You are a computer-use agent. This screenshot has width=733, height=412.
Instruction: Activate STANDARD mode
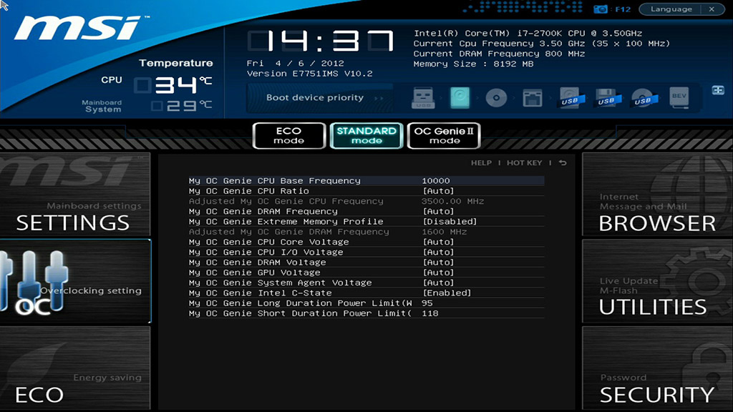coord(366,135)
